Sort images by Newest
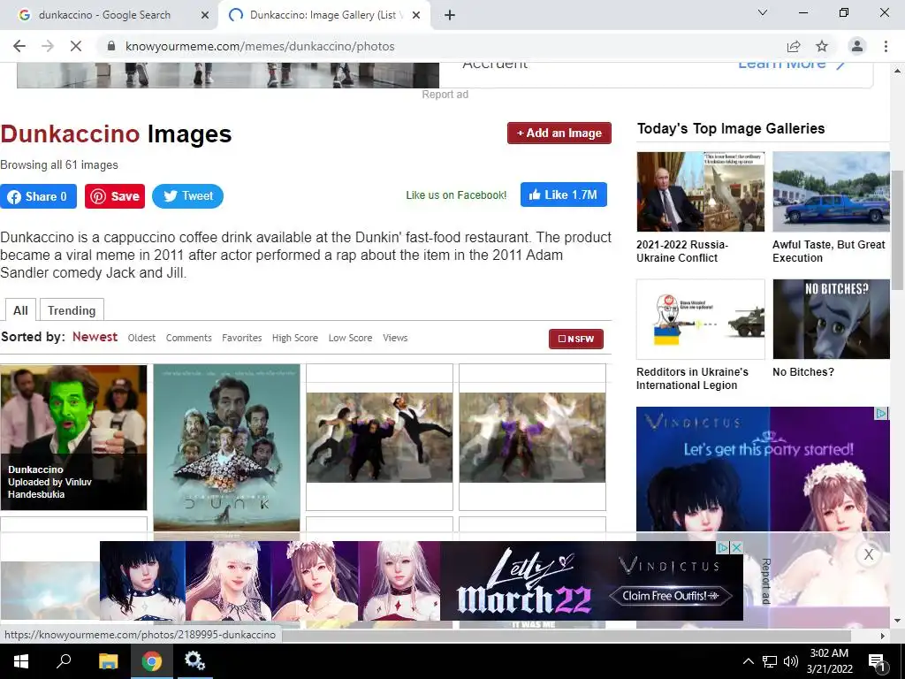Image resolution: width=905 pixels, height=679 pixels. click(95, 337)
